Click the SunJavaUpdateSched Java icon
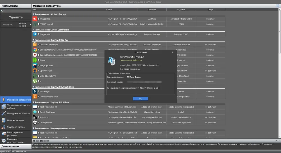281x153 pixels. [x=35, y=96]
